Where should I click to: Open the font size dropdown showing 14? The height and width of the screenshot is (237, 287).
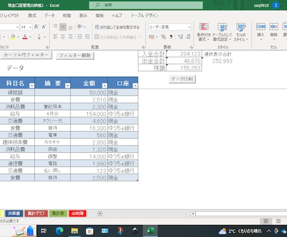click(31, 27)
